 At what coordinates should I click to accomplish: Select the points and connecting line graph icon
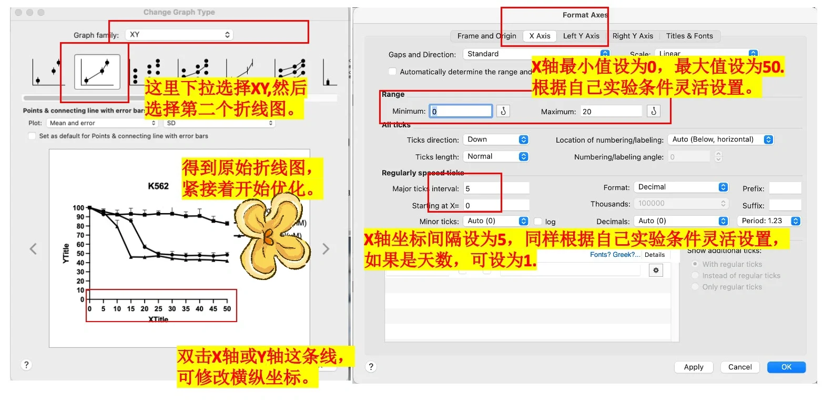tap(97, 72)
